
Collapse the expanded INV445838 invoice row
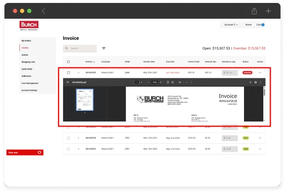(78, 73)
